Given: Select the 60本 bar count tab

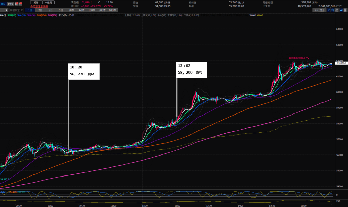Looking at the screenshot, I should click(x=82, y=10).
